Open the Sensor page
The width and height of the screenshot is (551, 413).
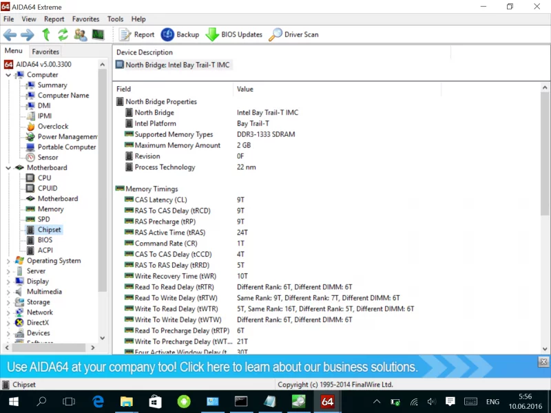point(48,158)
